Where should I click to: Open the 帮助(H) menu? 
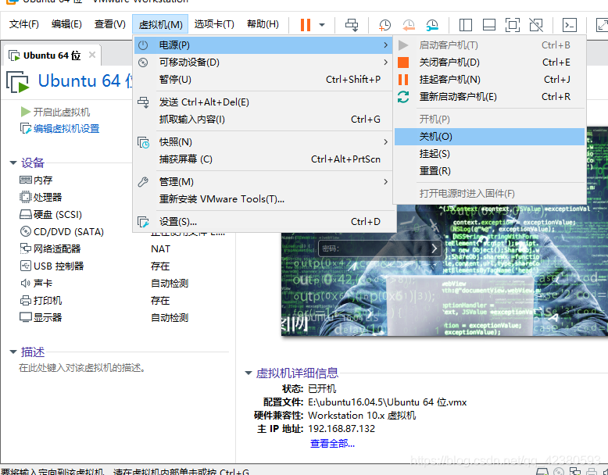click(x=263, y=24)
